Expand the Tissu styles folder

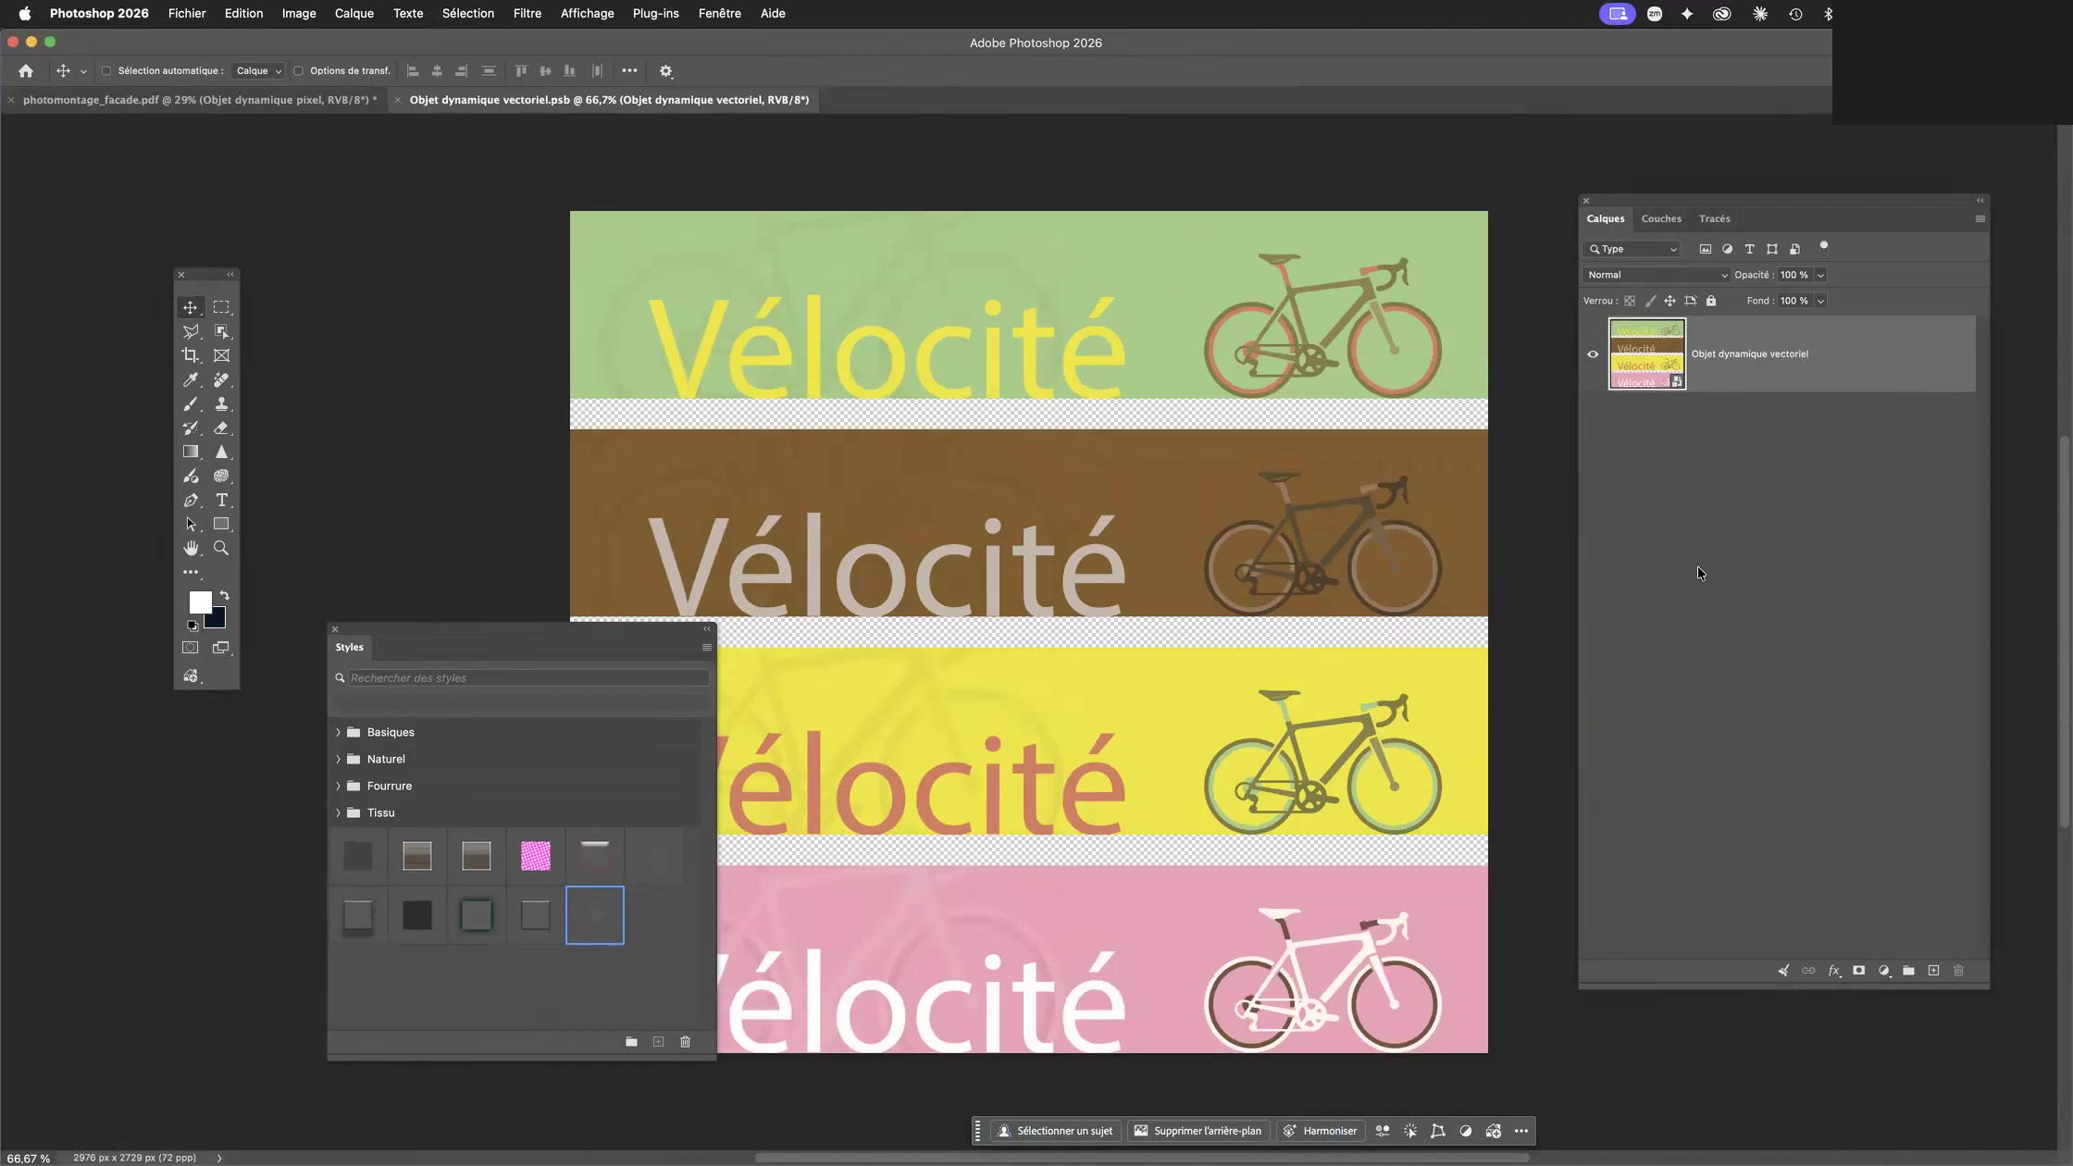tap(338, 812)
